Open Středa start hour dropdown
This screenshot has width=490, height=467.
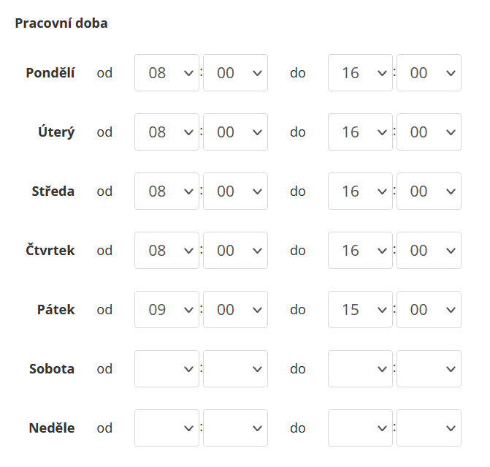tap(166, 191)
